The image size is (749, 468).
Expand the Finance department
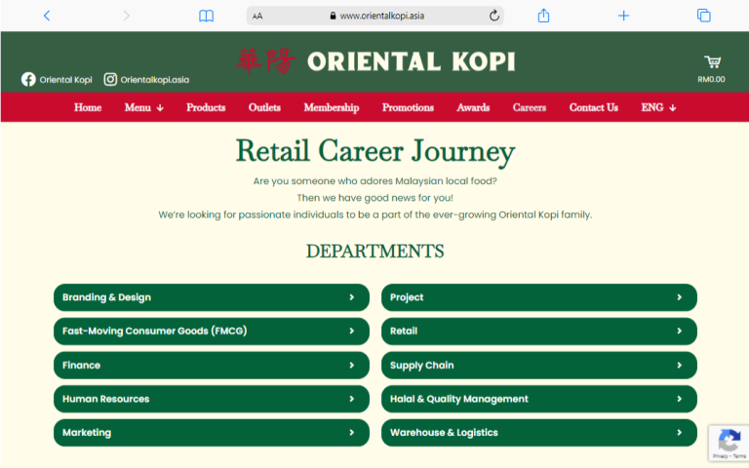click(x=211, y=365)
